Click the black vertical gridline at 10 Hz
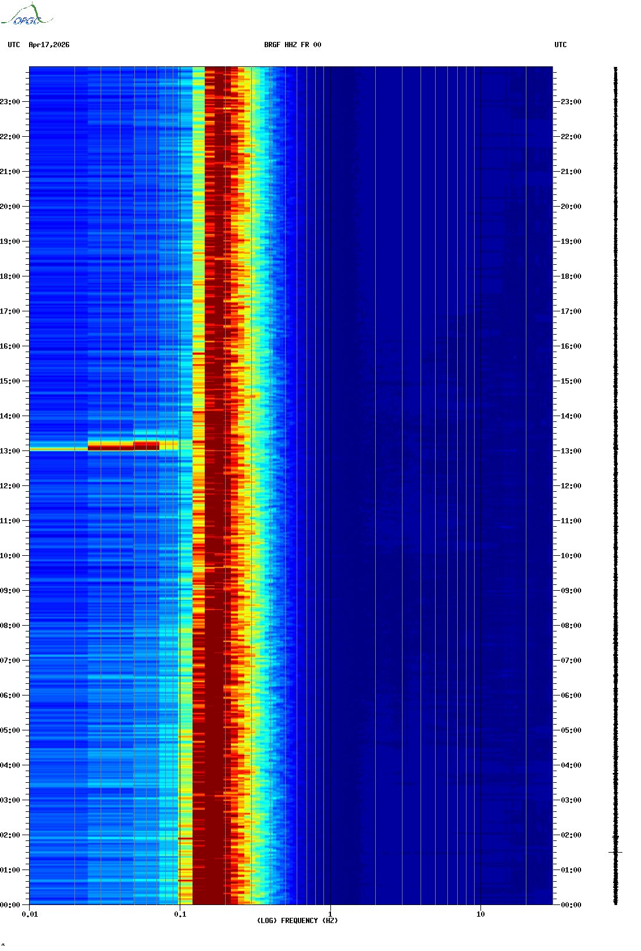 [x=480, y=466]
